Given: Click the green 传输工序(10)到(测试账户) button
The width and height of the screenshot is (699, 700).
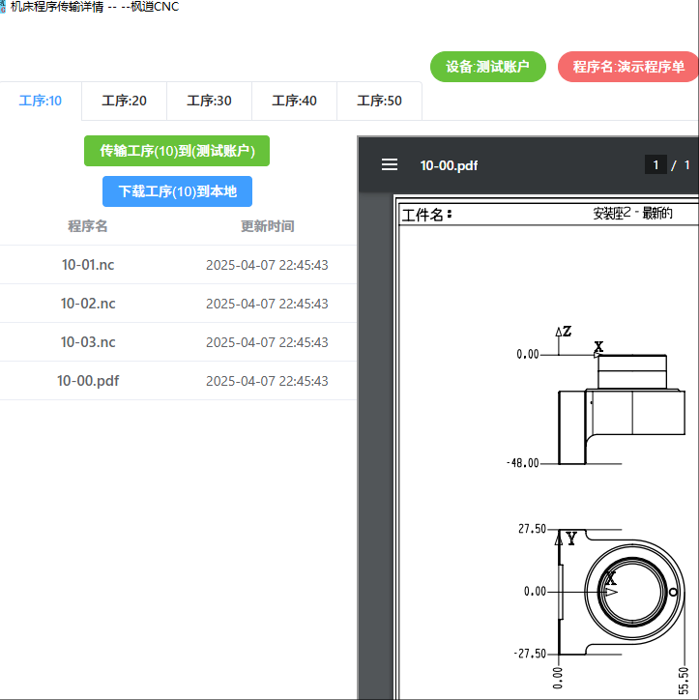Looking at the screenshot, I should (x=177, y=151).
